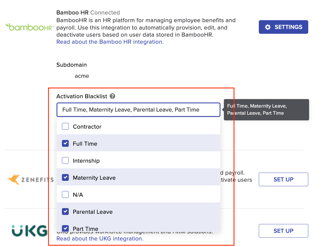Click Read about the Bamboo HR integration link
The height and width of the screenshot is (247, 325).
[x=110, y=42]
